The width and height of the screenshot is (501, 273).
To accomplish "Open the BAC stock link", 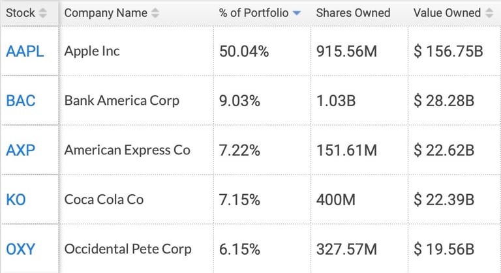I will coord(21,101).
